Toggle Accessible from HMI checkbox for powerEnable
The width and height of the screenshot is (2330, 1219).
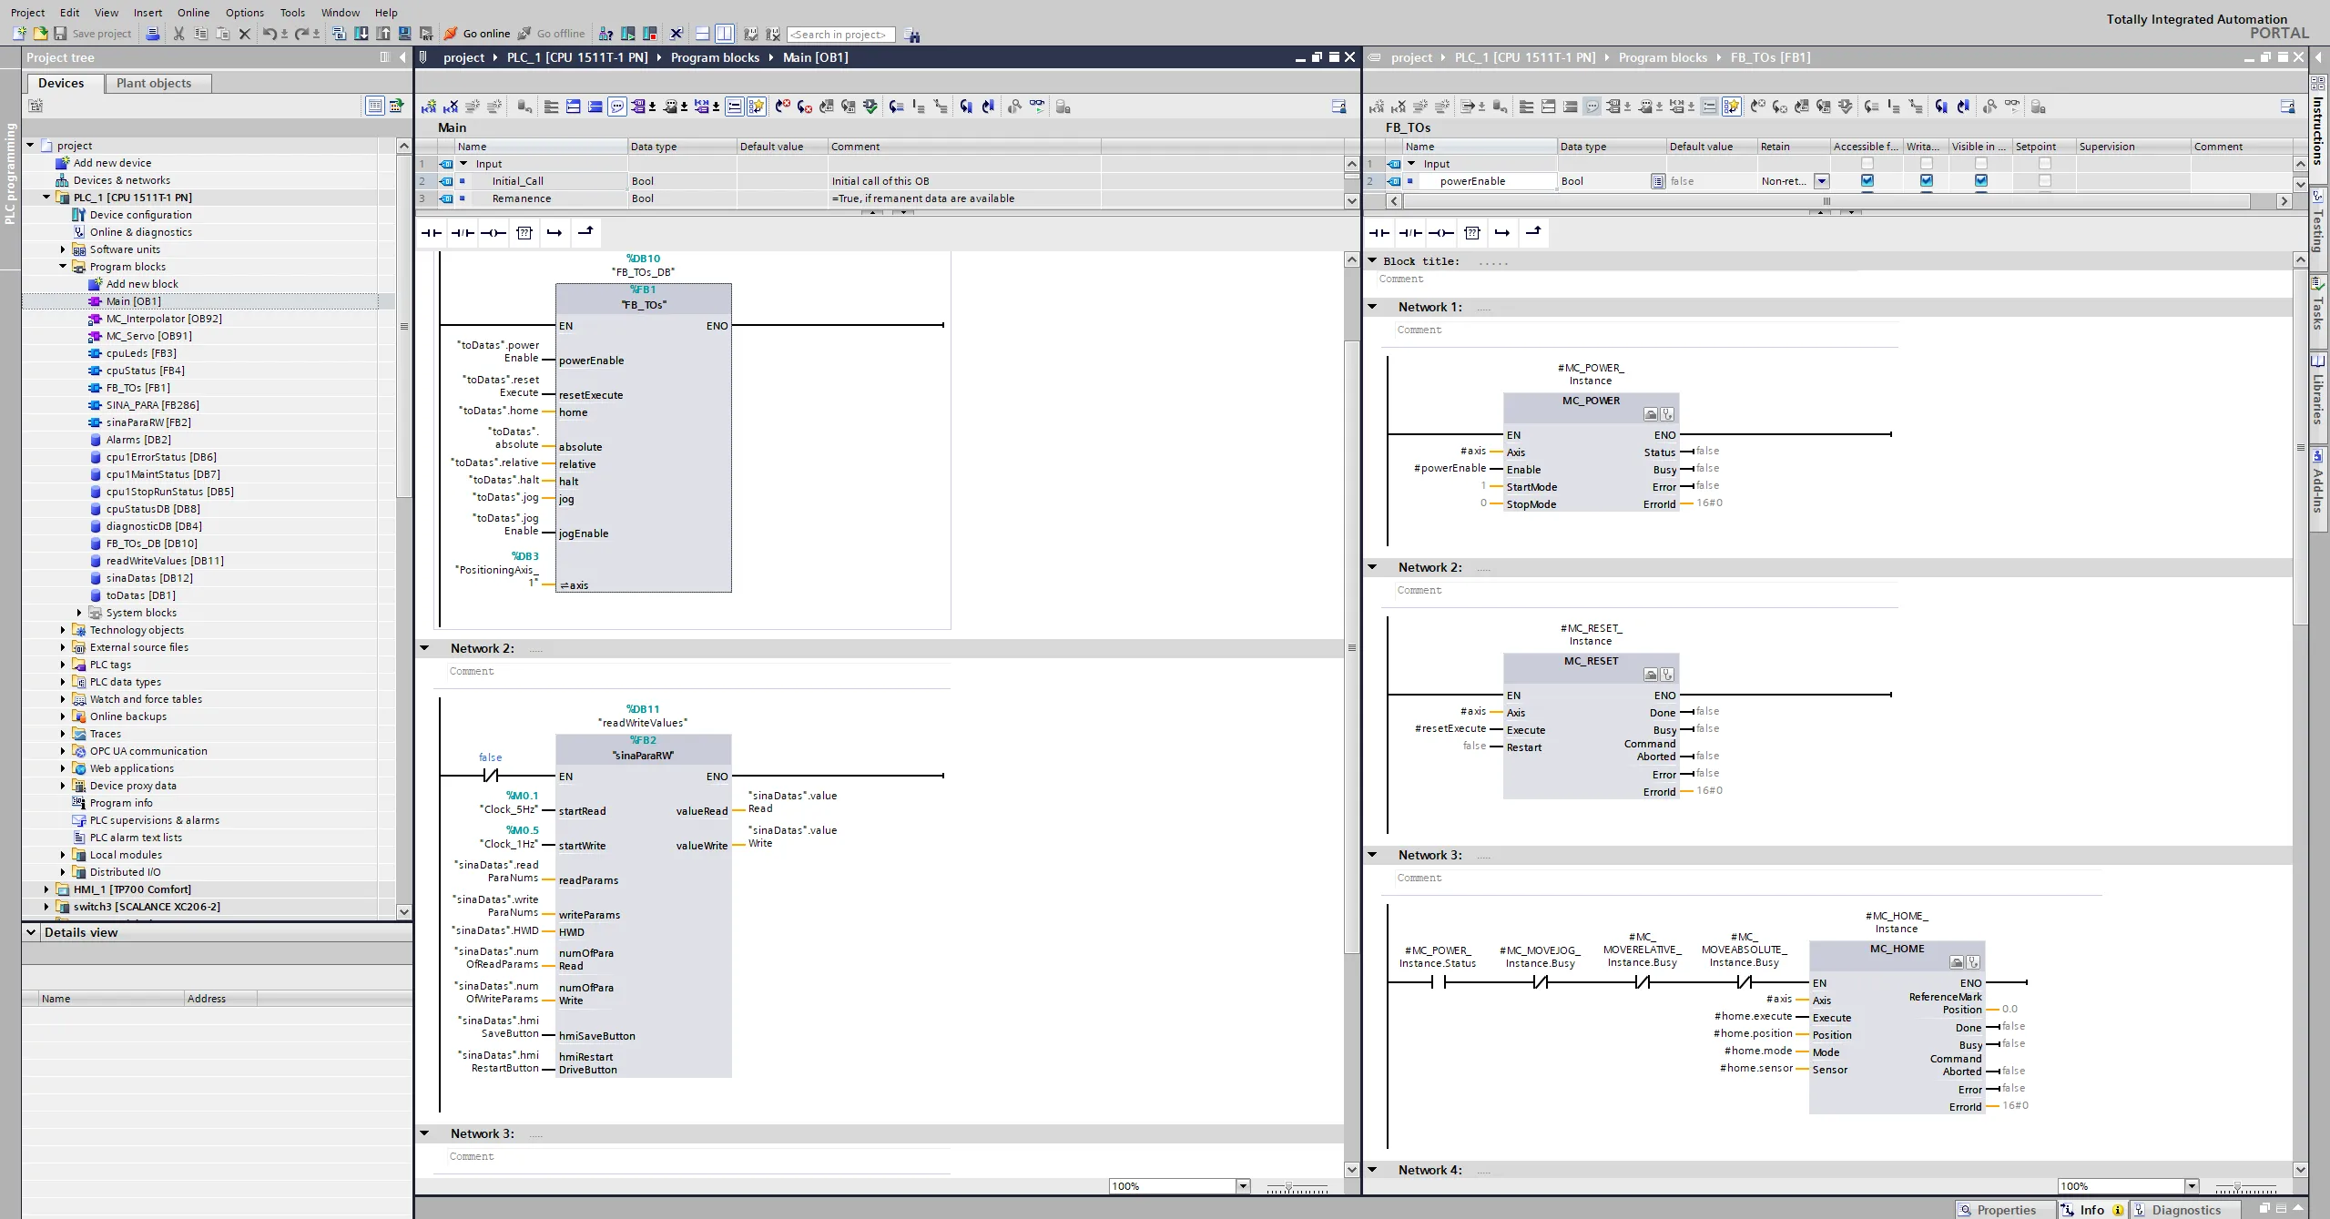click(1867, 180)
